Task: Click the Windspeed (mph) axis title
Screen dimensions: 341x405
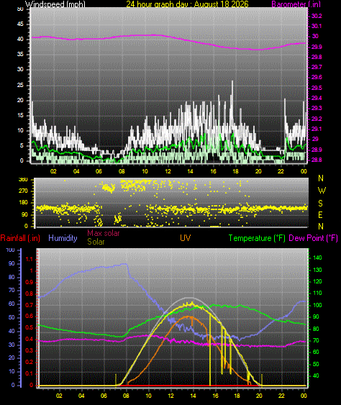Action: (x=55, y=4)
